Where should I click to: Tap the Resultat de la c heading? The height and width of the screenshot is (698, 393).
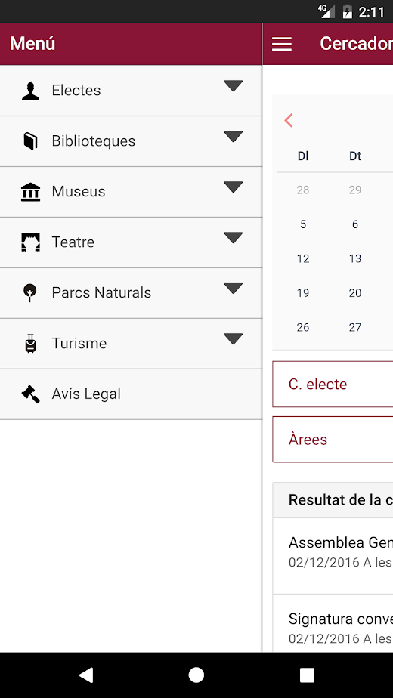pos(341,500)
